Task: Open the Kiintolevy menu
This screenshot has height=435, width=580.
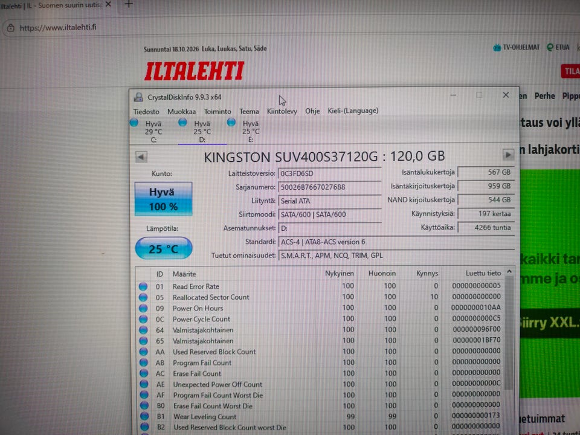Action: pyautogui.click(x=282, y=111)
